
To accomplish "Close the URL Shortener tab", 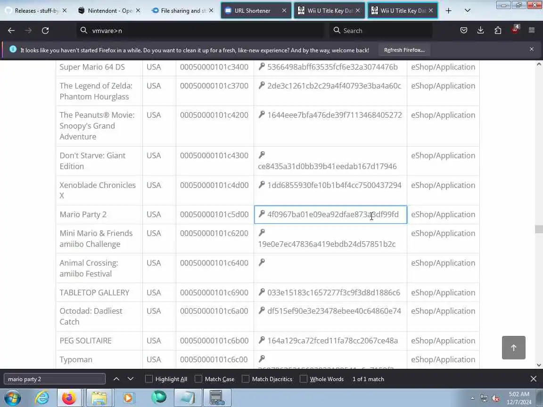I will pyautogui.click(x=284, y=11).
